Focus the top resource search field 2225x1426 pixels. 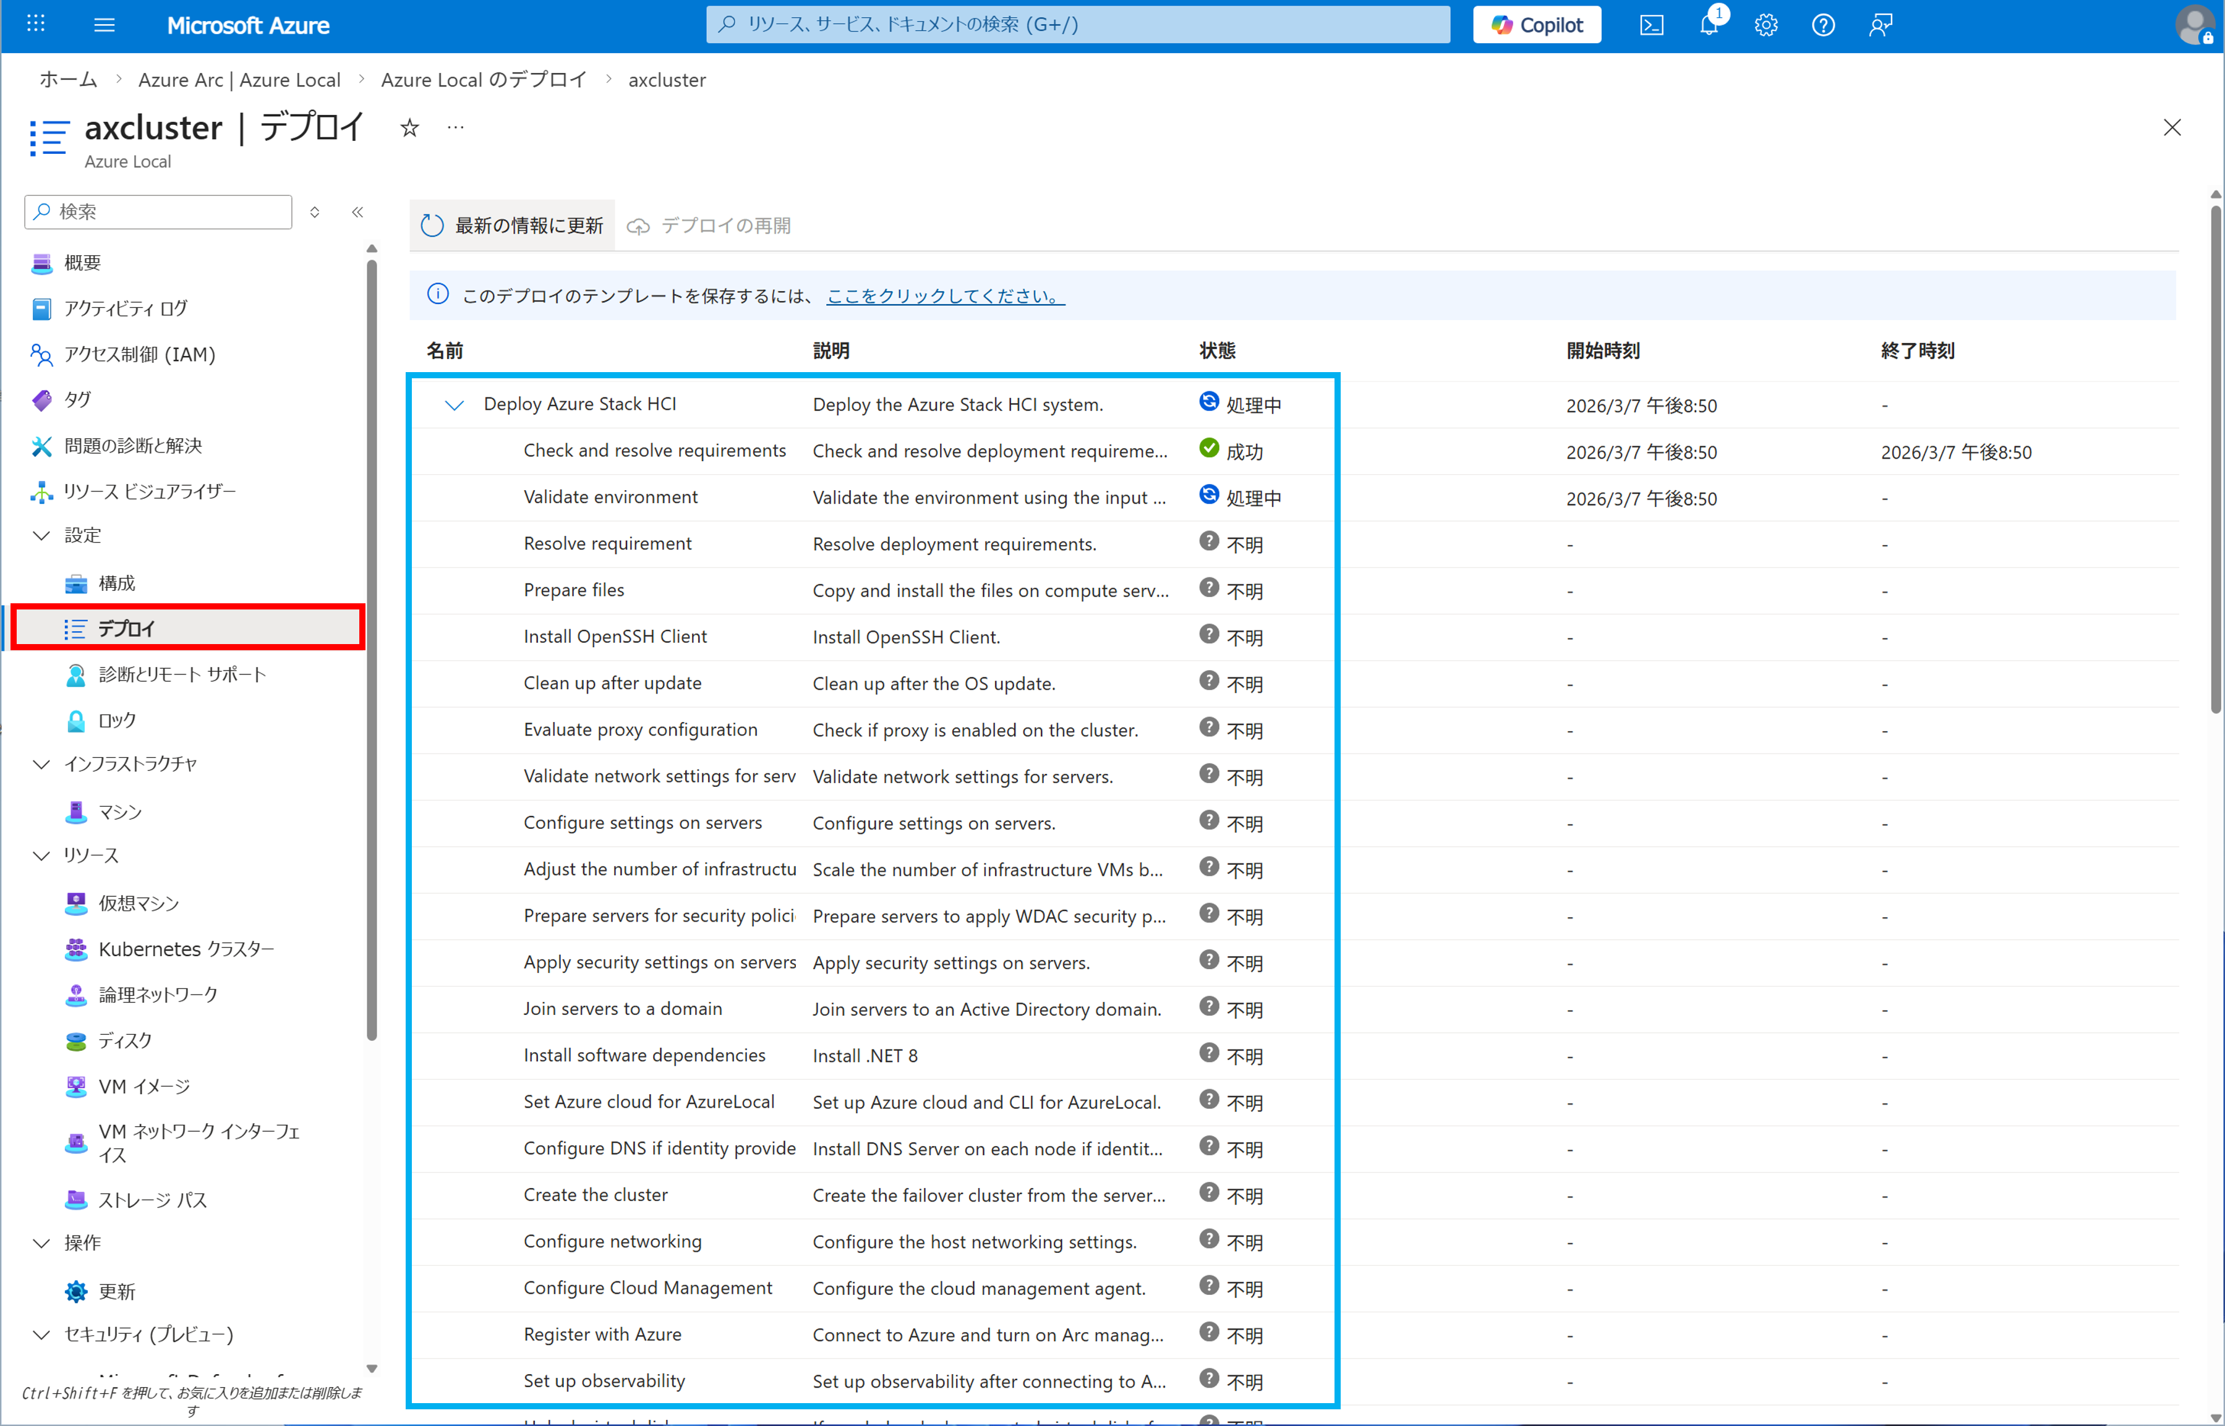[1077, 25]
